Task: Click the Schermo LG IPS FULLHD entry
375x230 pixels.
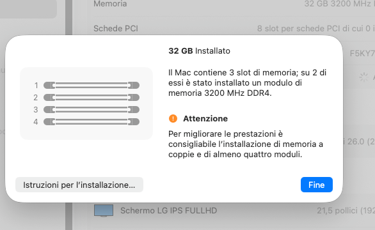Action: coord(168,211)
